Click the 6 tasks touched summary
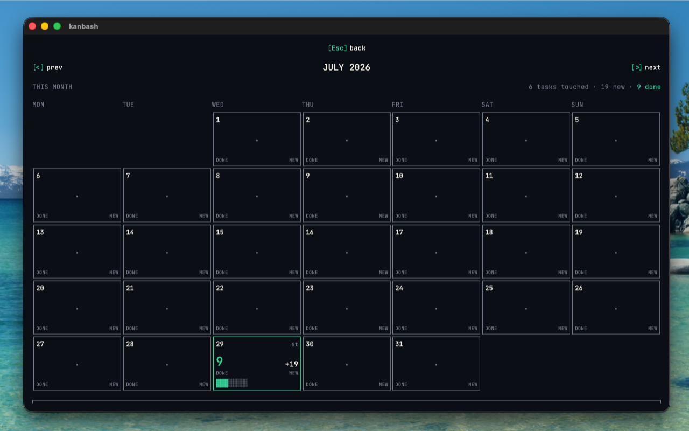689x431 pixels. pyautogui.click(x=559, y=87)
